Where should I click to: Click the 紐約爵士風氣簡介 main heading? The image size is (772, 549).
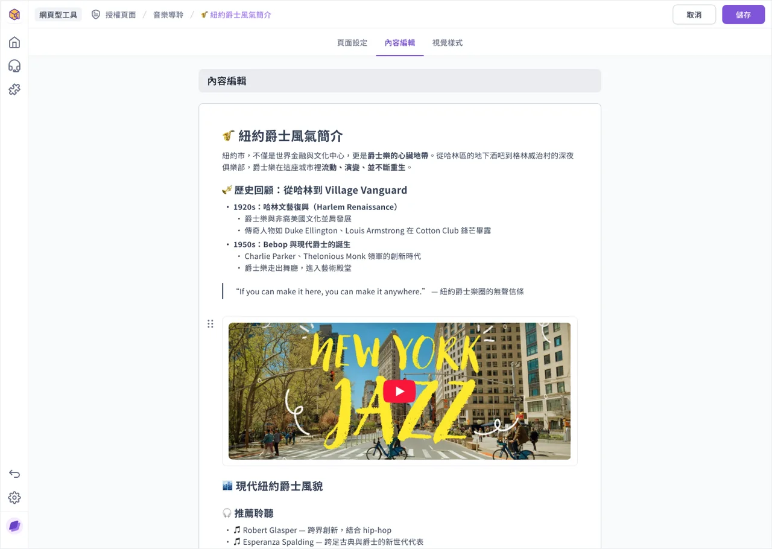pyautogui.click(x=283, y=136)
